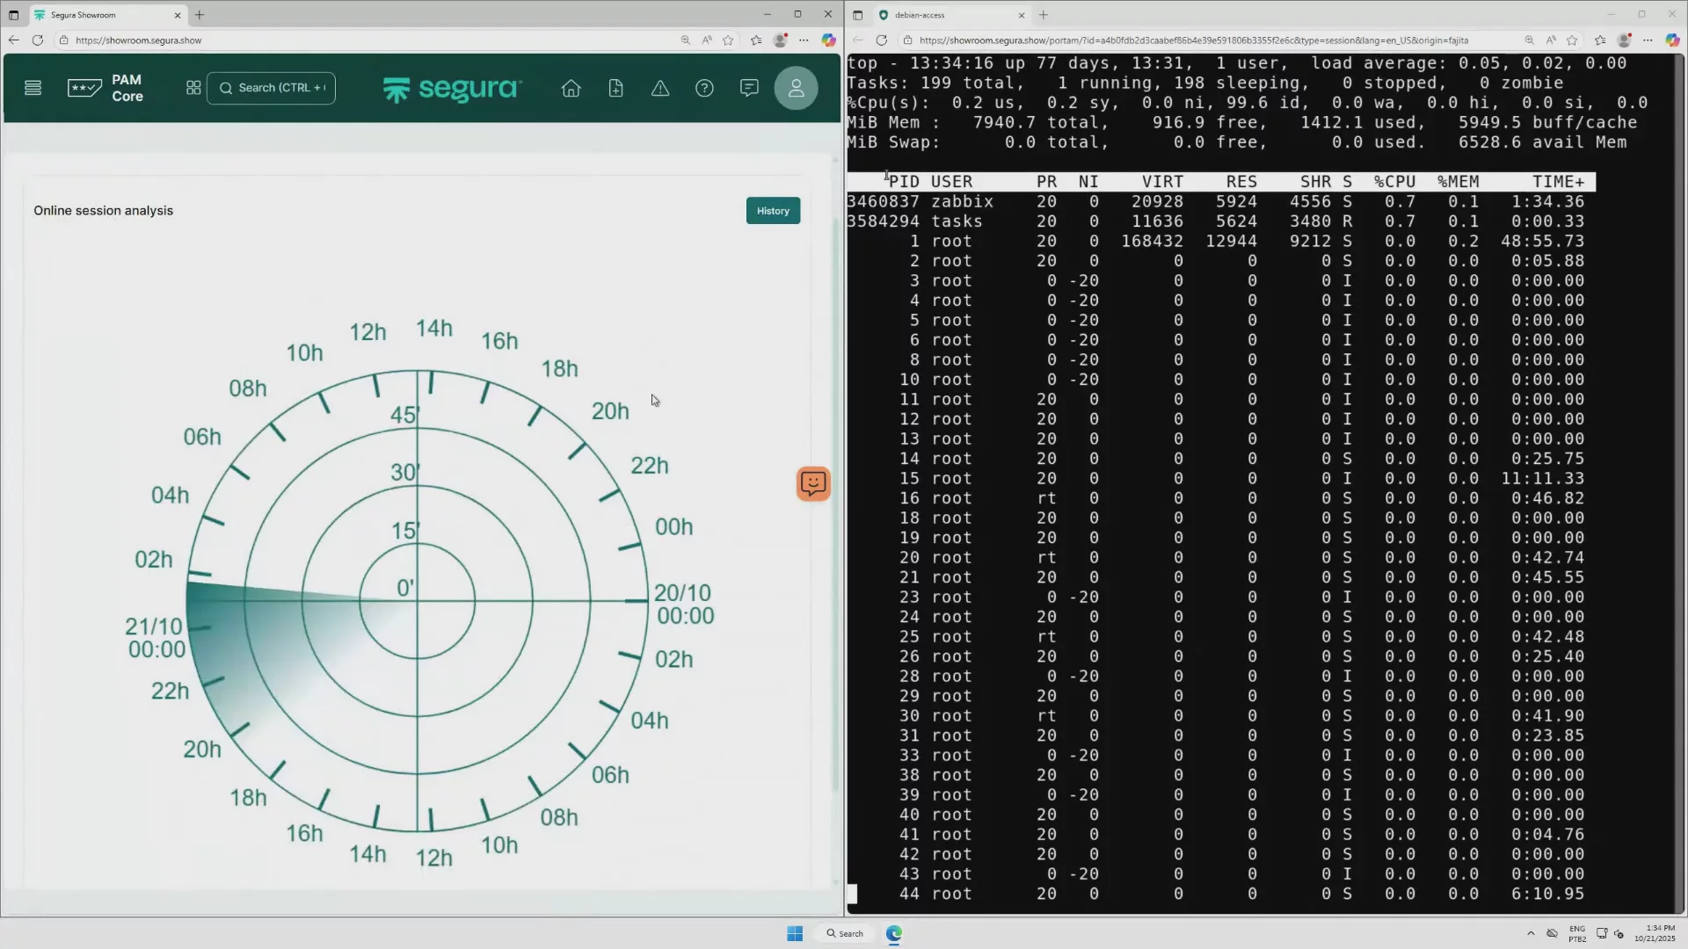Open settings menu in debian-access window
Screen dimensions: 1688x949
(1648, 40)
